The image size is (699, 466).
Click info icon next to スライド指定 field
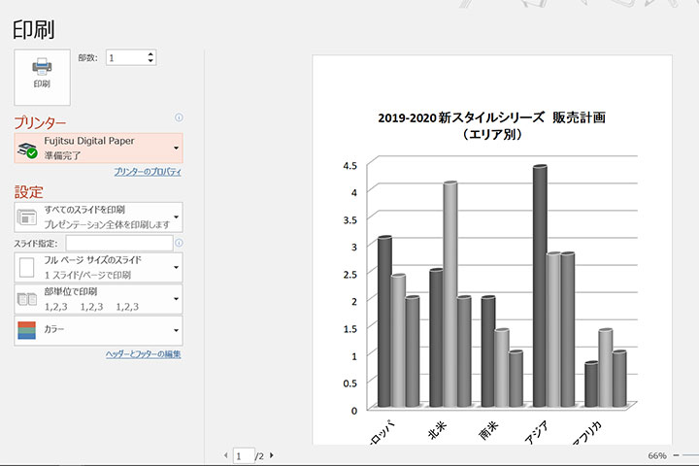click(x=179, y=243)
